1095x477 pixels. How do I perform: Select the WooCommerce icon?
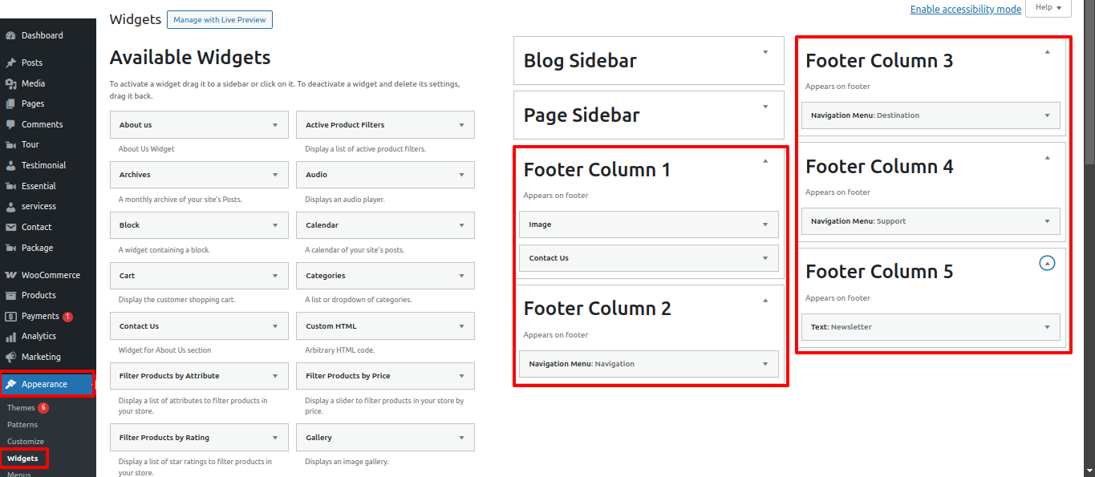coord(12,274)
